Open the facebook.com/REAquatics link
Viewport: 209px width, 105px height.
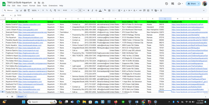click(x=186, y=48)
